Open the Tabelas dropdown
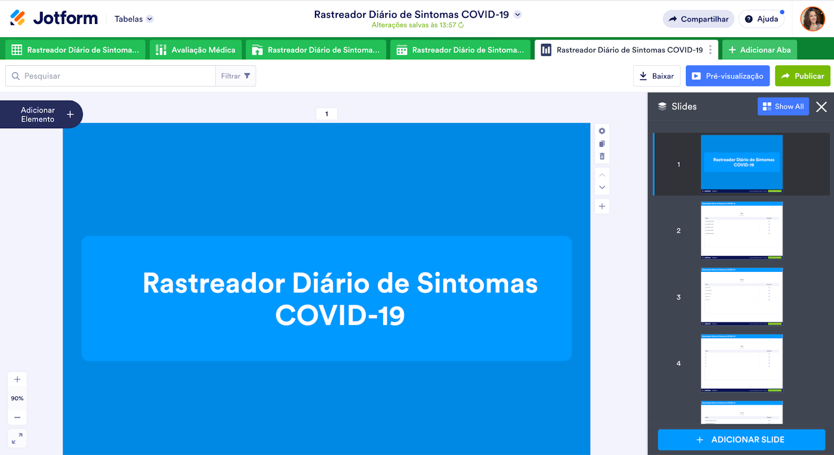Viewport: 834px width, 455px height. point(133,19)
